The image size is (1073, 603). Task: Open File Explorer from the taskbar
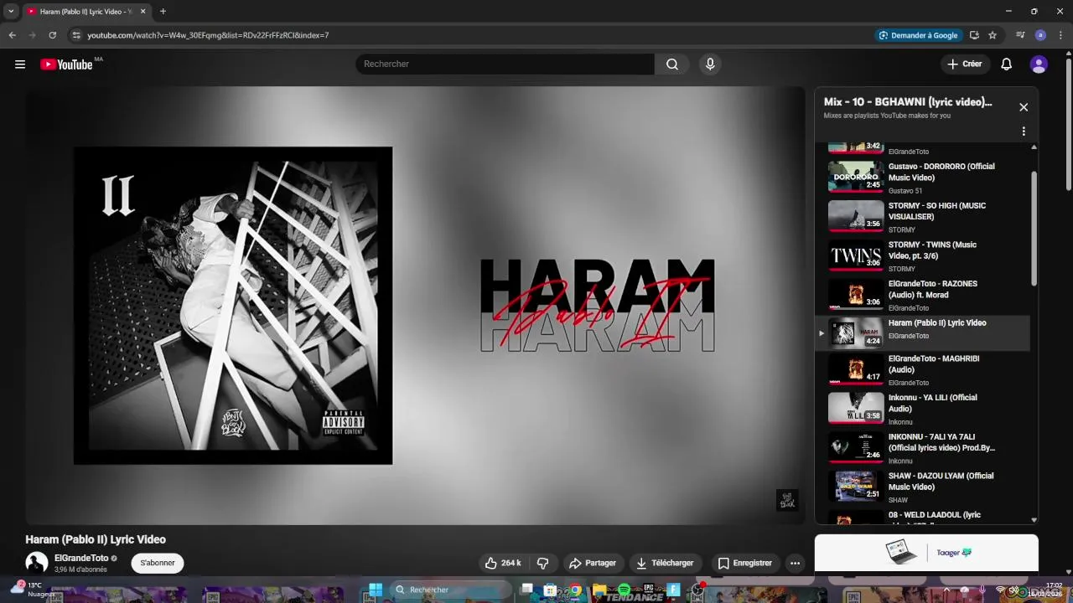coord(599,590)
